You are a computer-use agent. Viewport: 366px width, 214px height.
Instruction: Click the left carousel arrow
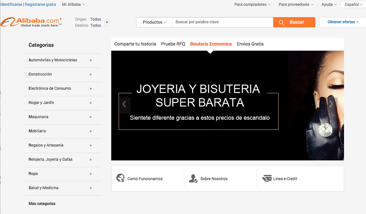tap(124, 104)
